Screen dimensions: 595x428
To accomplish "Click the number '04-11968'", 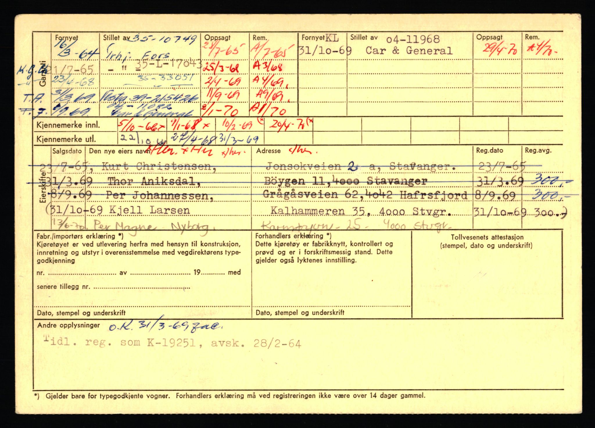I will pyautogui.click(x=413, y=39).
